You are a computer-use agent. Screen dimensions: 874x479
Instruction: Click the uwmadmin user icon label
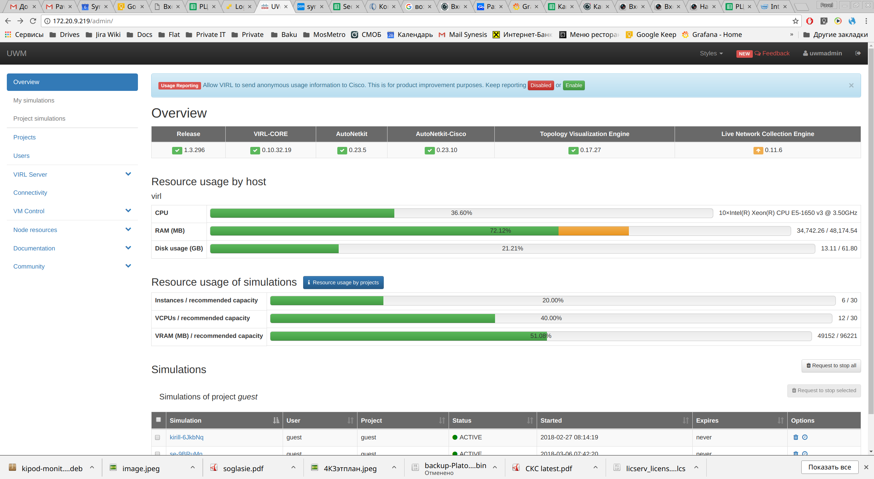click(x=822, y=53)
